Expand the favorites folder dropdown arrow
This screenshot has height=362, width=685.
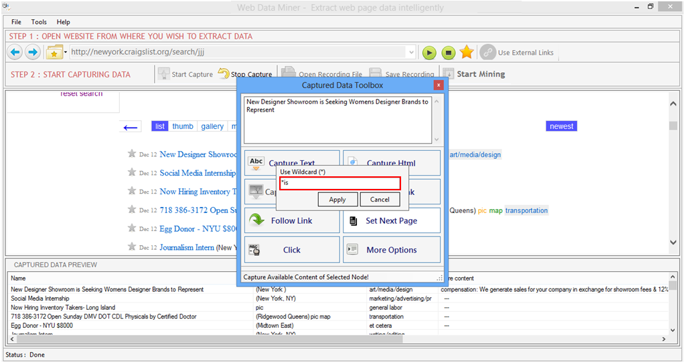click(66, 52)
